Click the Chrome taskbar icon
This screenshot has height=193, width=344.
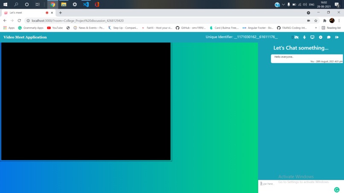[52, 4]
